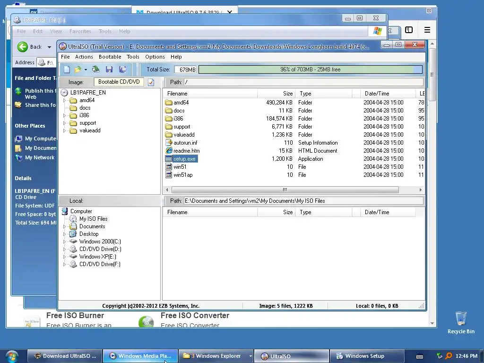Click the 96% of 703MB capacity bar

(x=310, y=69)
